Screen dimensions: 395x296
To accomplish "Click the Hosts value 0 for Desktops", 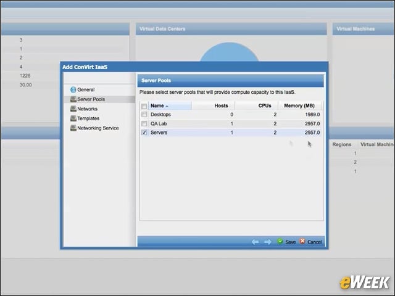I will 232,115.
